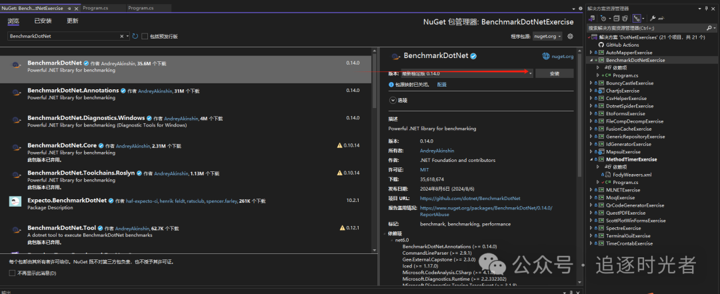The image size is (720, 294).
Task: Click the nuget.org globe icon
Action: pyautogui.click(x=546, y=56)
